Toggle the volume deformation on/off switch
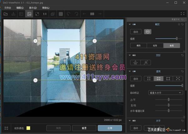 point(134,55)
